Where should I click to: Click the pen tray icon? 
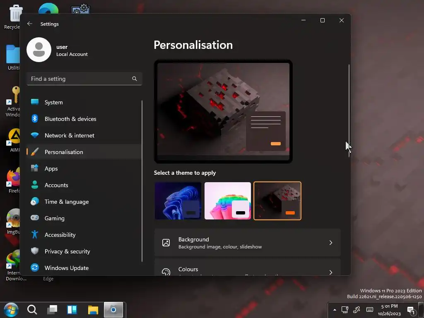(357, 310)
